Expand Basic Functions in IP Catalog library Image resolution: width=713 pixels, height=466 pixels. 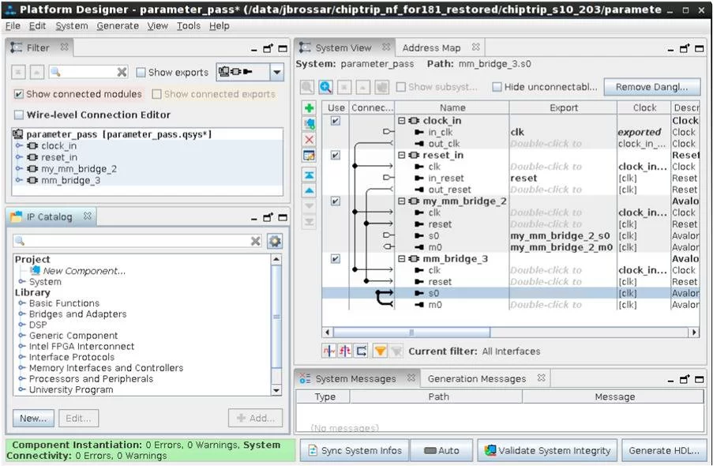[22, 303]
